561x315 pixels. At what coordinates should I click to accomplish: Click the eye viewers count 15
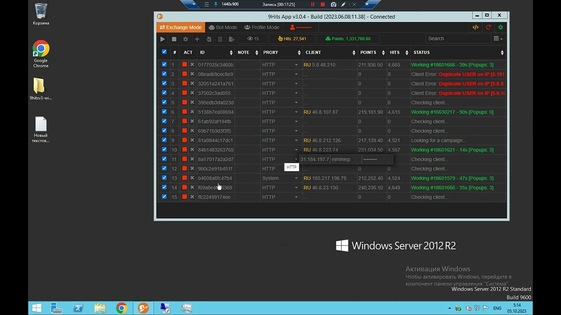point(253,39)
